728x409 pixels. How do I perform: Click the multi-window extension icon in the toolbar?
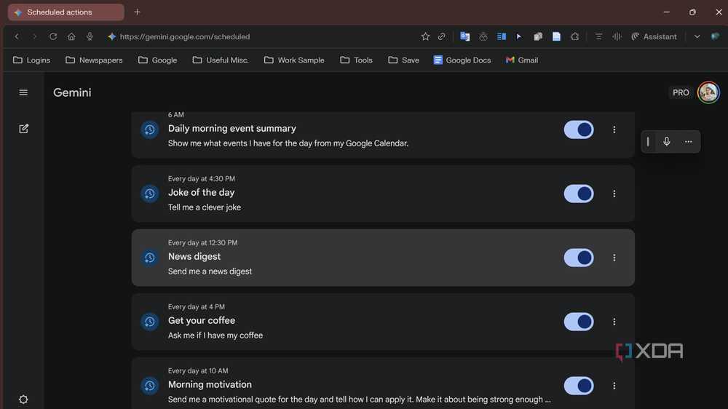coord(538,36)
